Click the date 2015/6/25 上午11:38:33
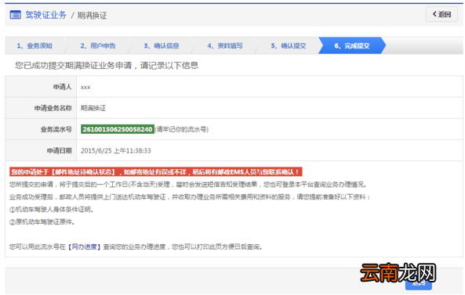The height and width of the screenshot is (295, 465). (x=115, y=150)
